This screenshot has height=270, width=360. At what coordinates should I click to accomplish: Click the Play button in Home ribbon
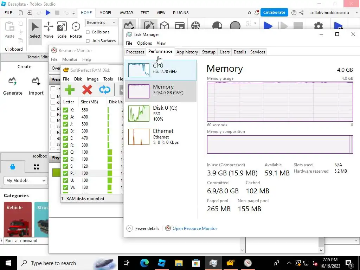(x=268, y=25)
